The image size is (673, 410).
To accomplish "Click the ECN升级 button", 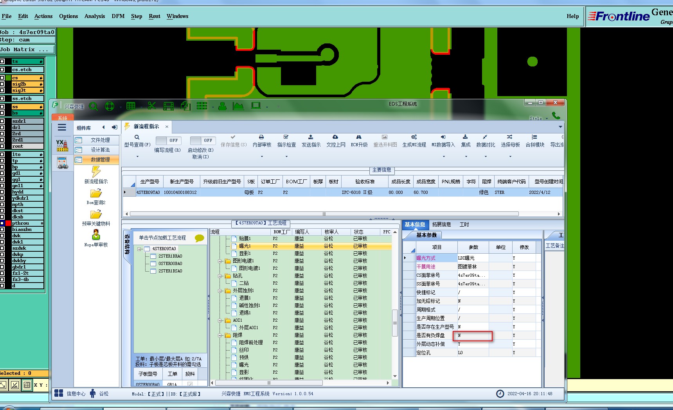I will pos(359,141).
